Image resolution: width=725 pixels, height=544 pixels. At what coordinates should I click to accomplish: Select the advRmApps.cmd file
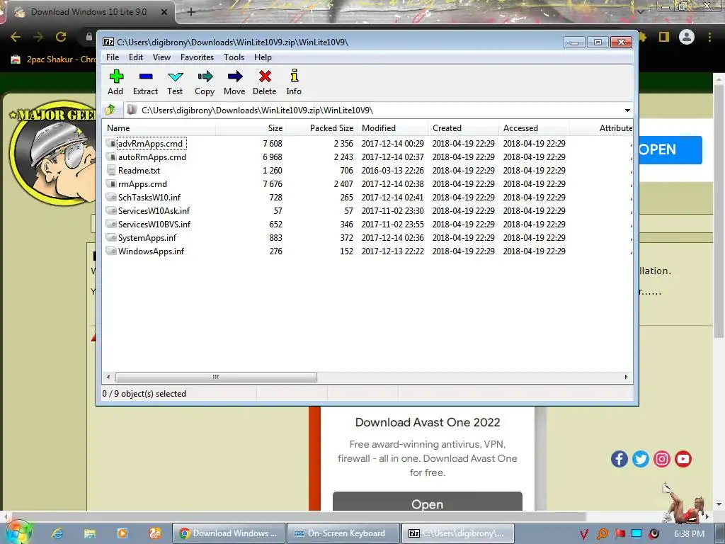click(x=150, y=143)
